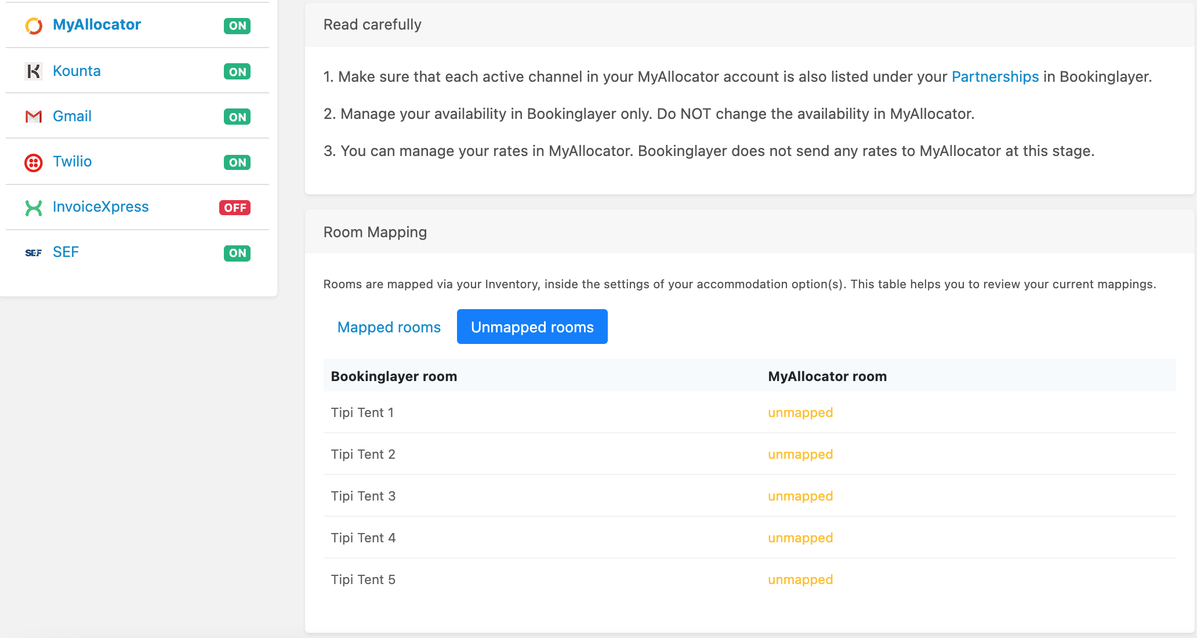Click unmapped status for Tipi Tent 5
This screenshot has height=638, width=1197.
[x=800, y=579]
